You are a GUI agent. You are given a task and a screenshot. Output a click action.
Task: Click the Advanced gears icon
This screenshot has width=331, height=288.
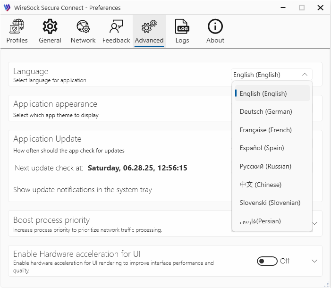click(x=149, y=26)
